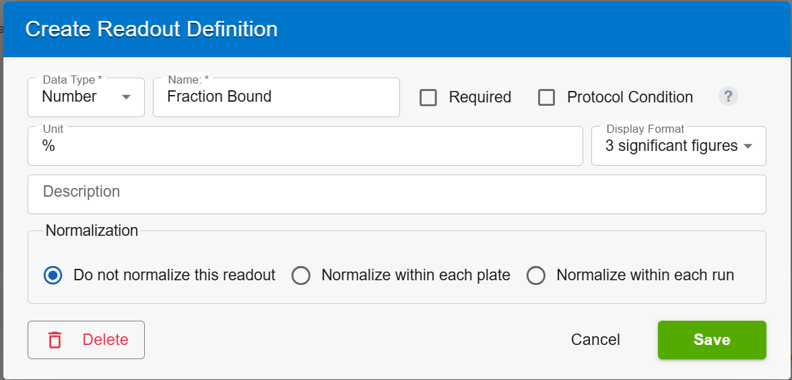Cancel the readout definition dialog

pos(595,340)
